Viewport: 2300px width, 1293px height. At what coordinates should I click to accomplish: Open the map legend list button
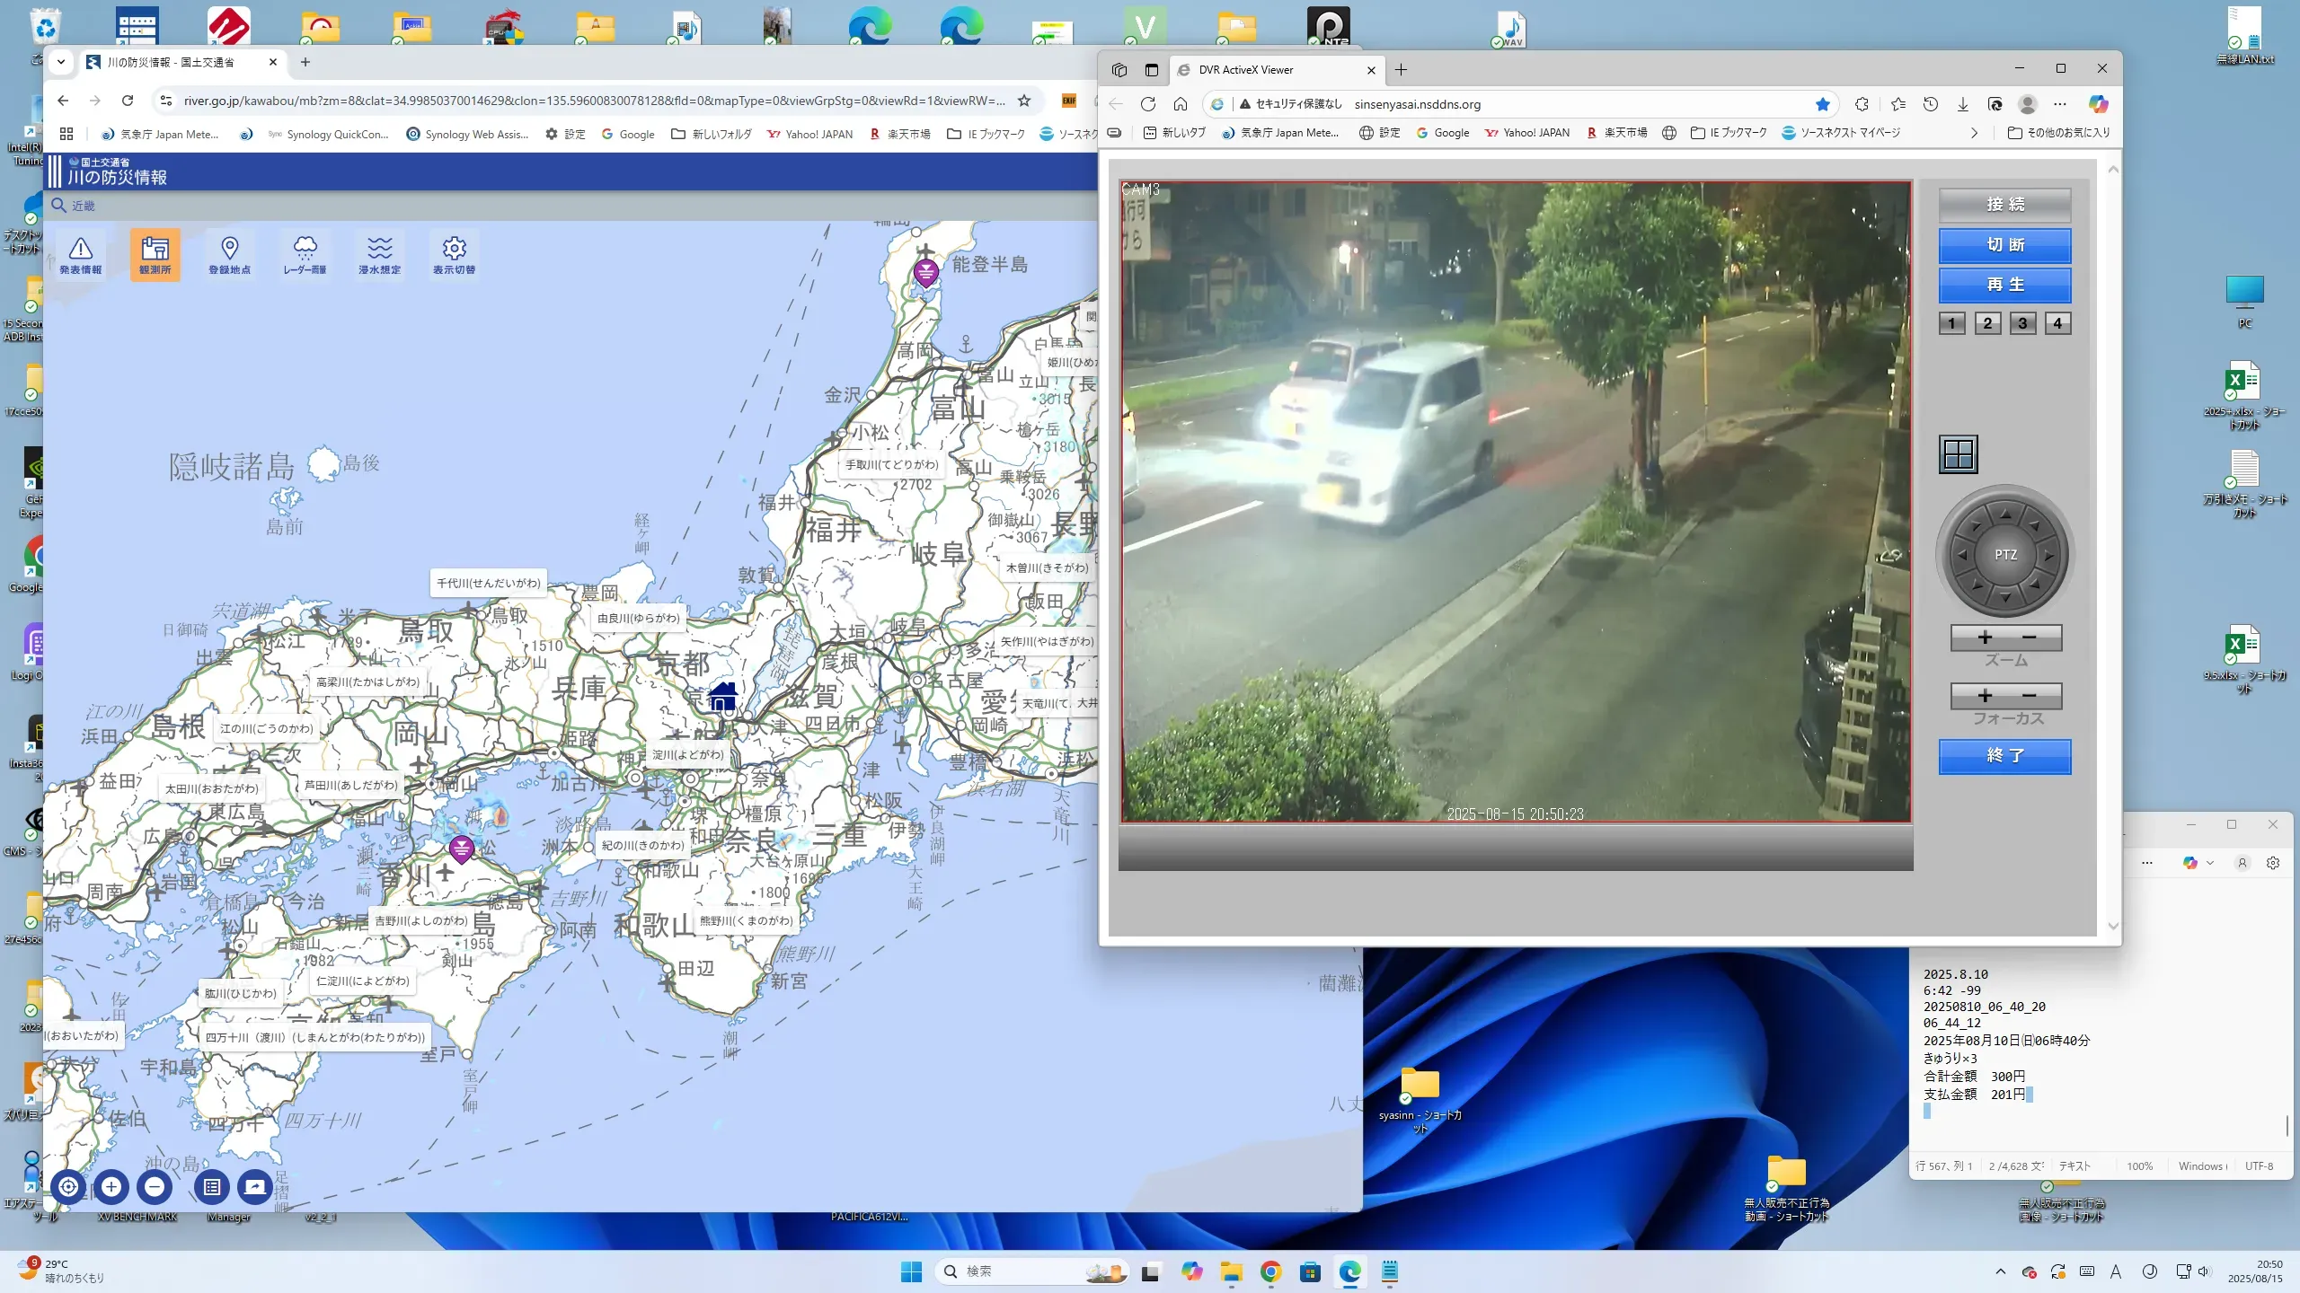coord(212,1186)
